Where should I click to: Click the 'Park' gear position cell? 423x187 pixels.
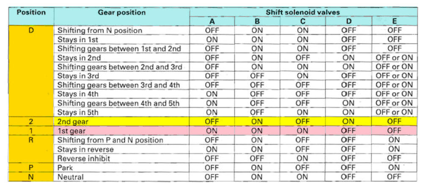(65, 168)
